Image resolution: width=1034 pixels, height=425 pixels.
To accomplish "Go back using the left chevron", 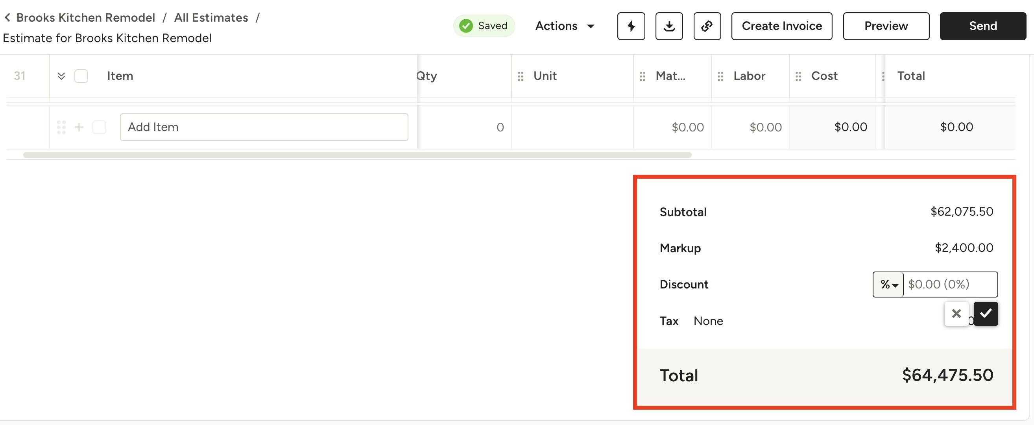I will tap(7, 17).
